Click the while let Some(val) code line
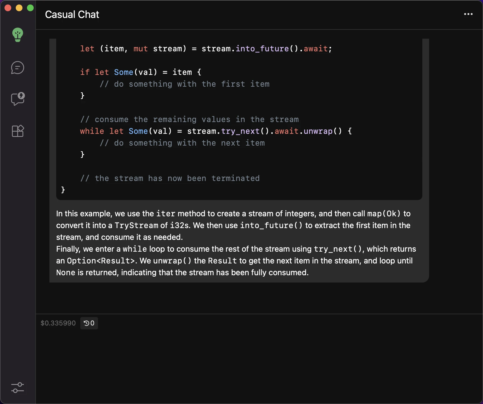The height and width of the screenshot is (404, 483). 216,131
